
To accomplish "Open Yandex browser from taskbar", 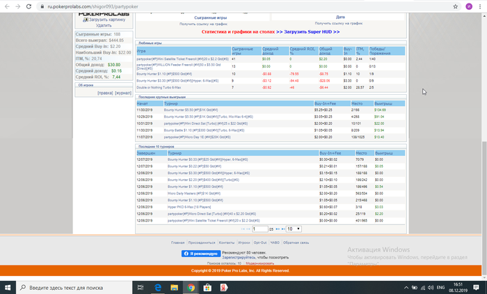I will coord(224,288).
